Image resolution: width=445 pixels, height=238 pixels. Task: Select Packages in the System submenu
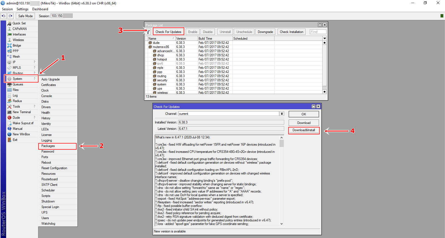48,146
